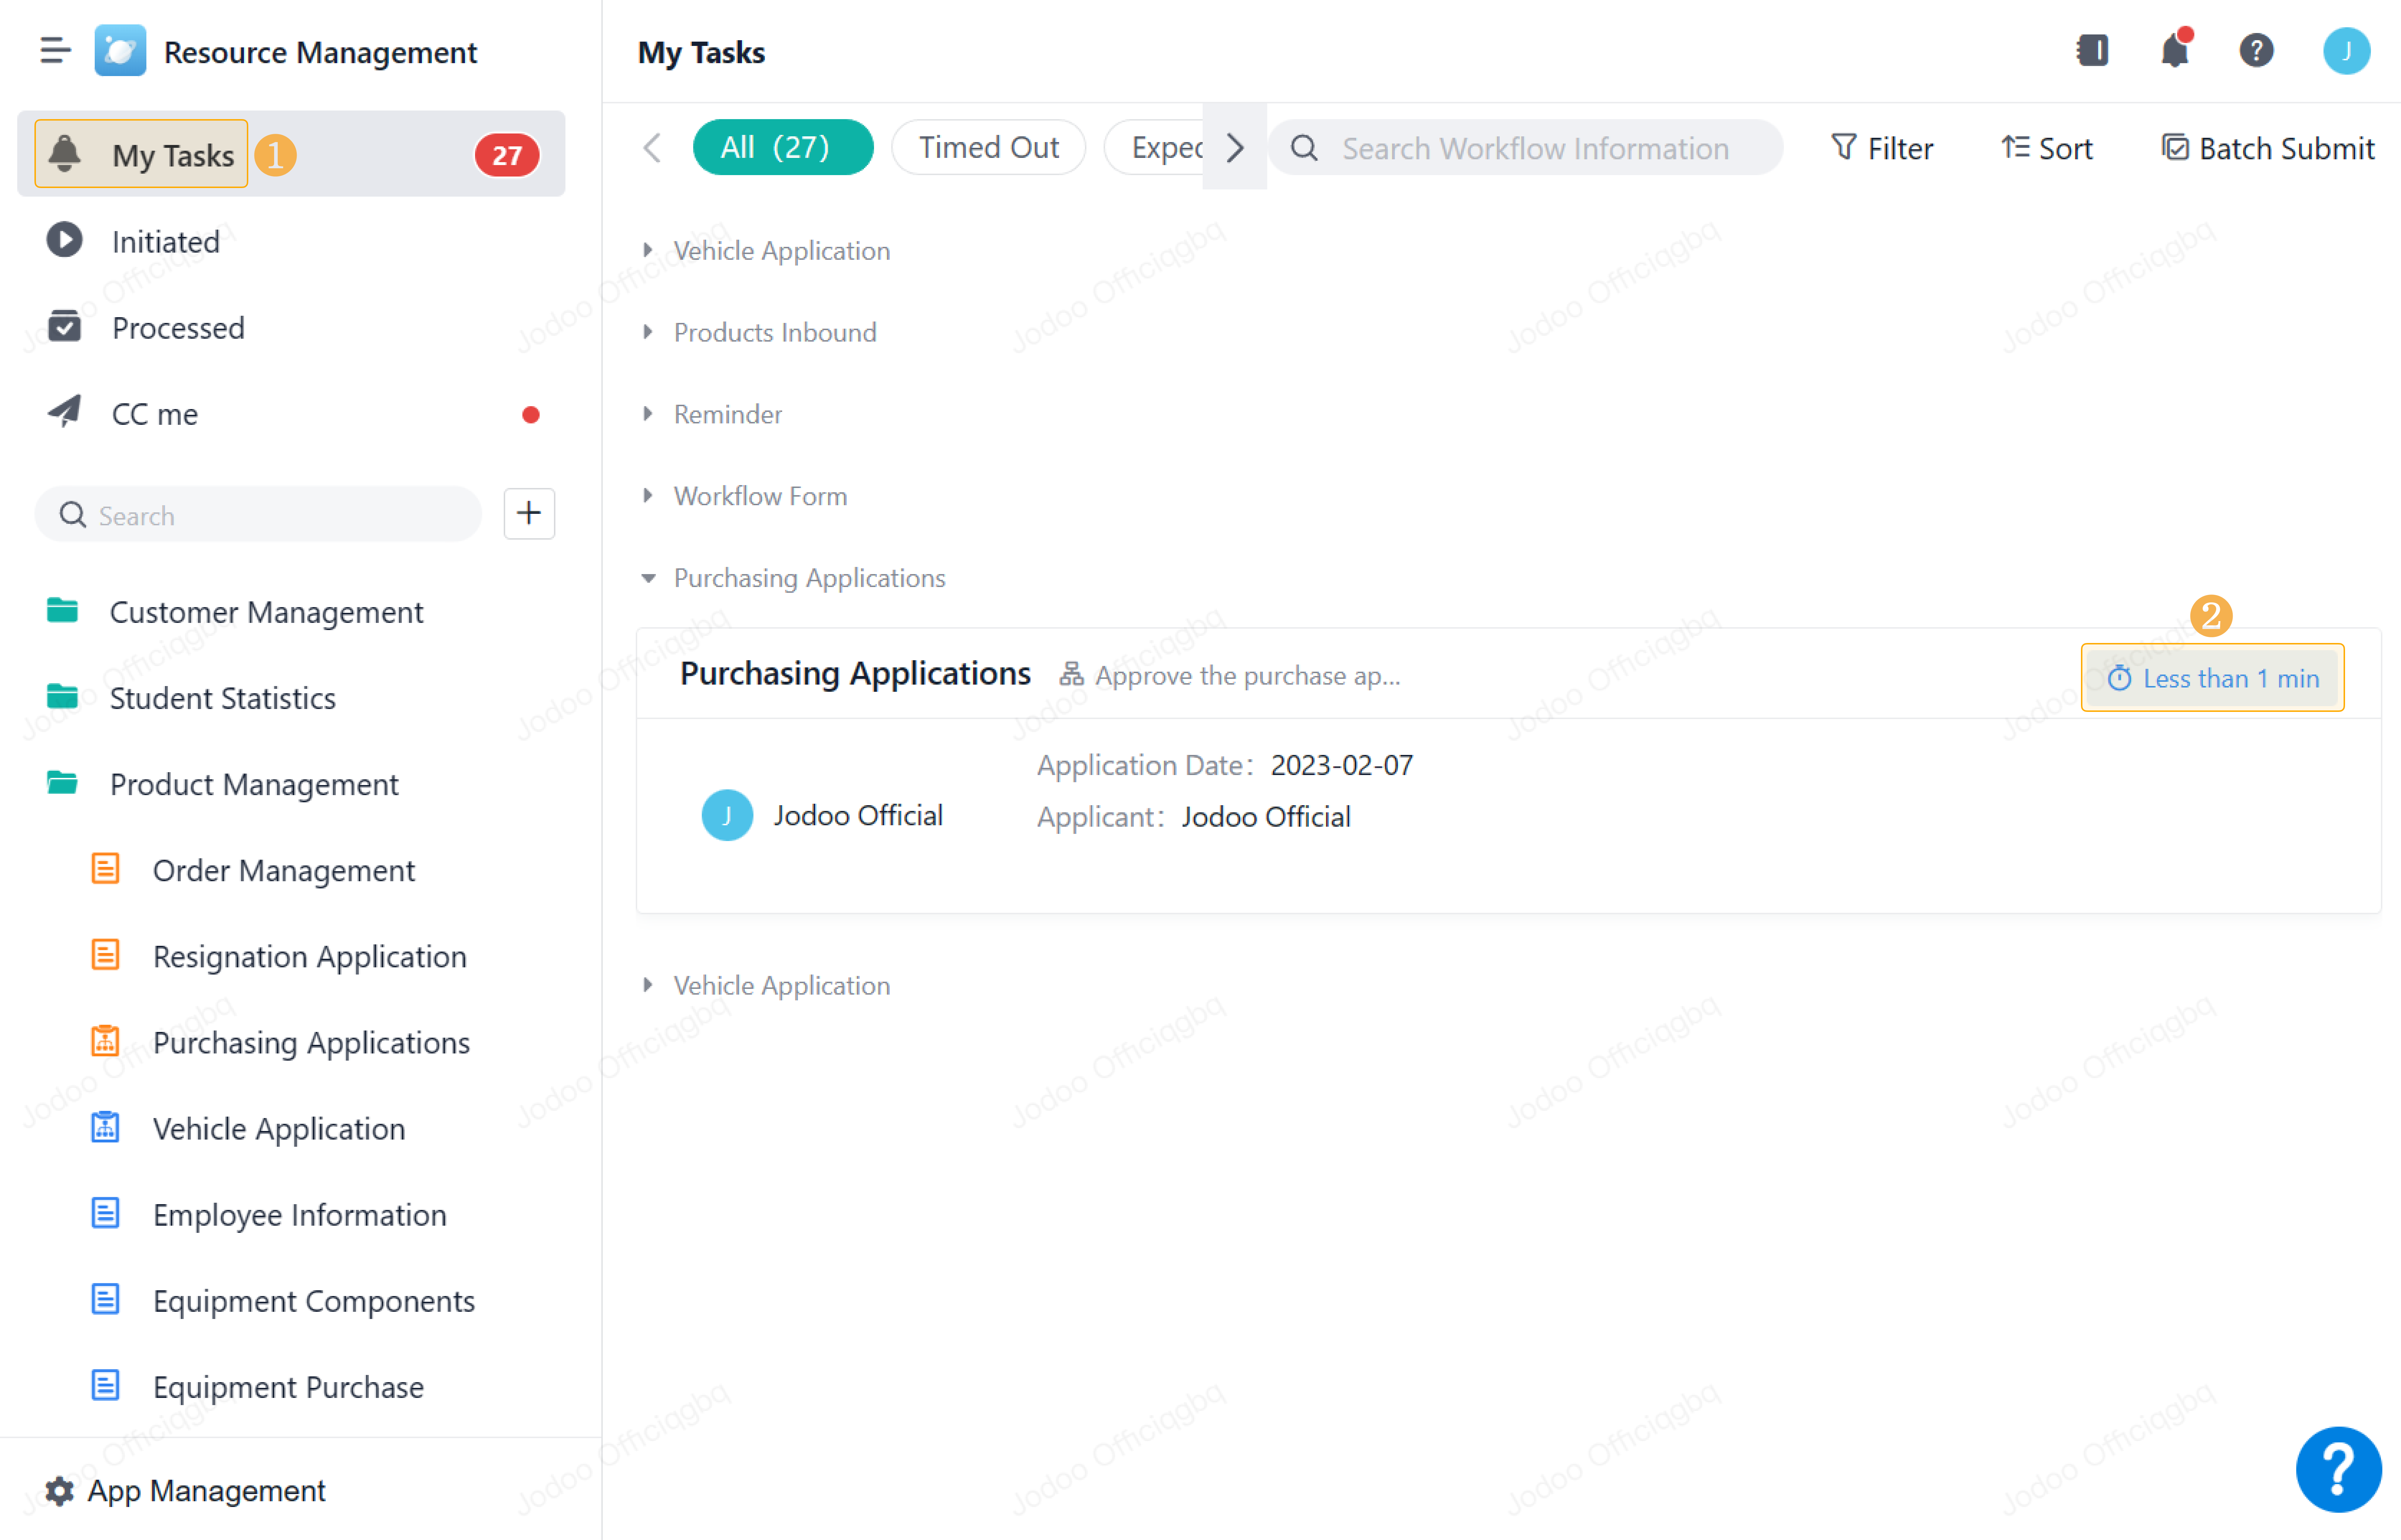
Task: Click the Resource Management app logo
Action: [120, 50]
